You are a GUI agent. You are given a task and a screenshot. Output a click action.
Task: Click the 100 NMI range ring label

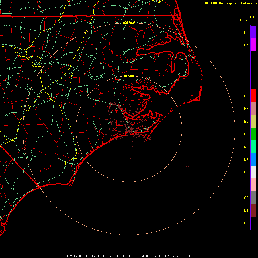(129, 23)
